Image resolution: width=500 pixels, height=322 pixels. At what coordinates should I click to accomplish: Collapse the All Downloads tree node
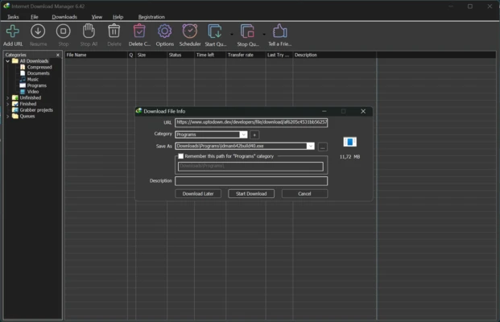pos(8,61)
